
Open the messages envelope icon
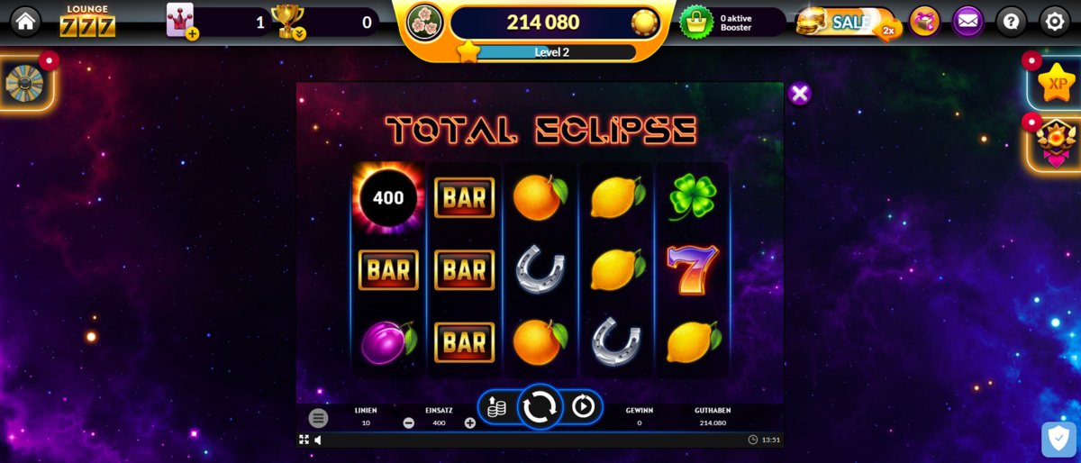968,21
